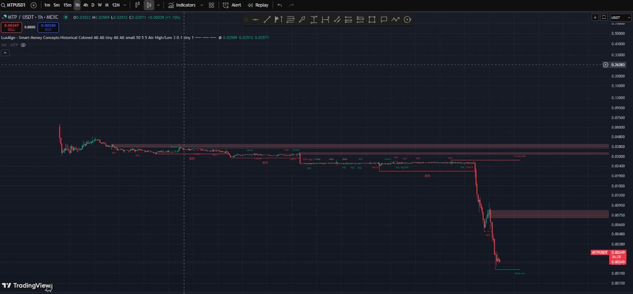Viewport: 633px width, 294px height.
Task: Click the undo arrow
Action: (x=280, y=5)
